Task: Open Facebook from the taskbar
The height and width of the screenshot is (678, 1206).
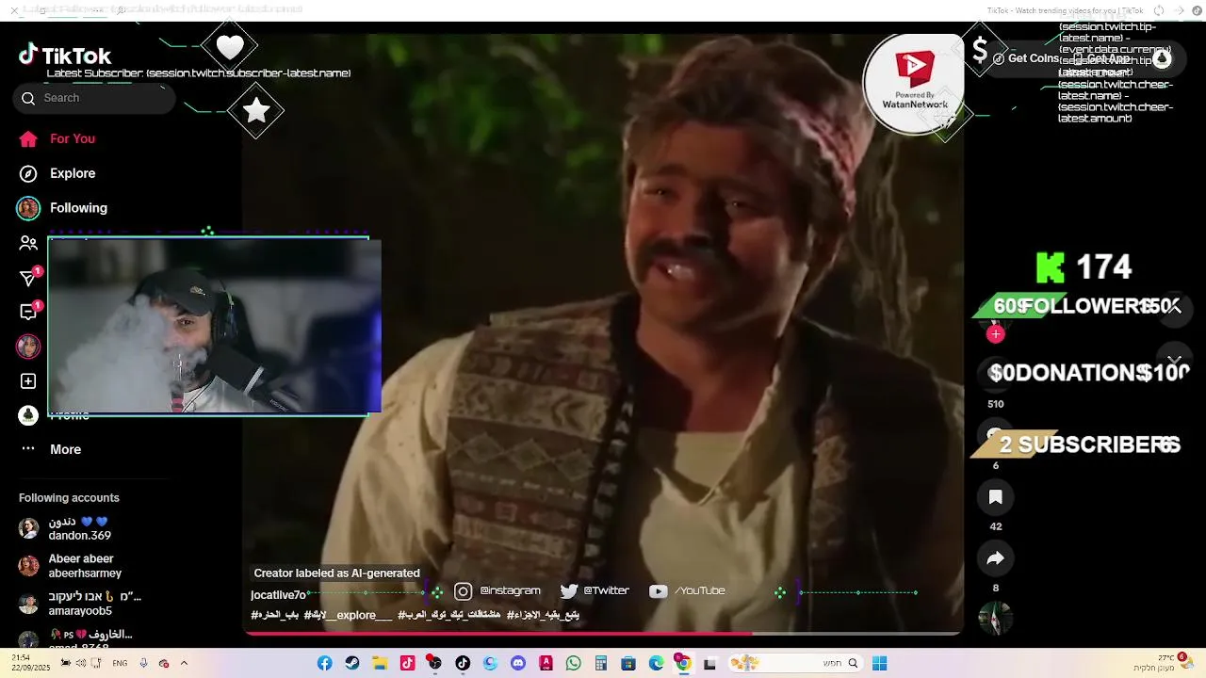Action: [x=324, y=664]
